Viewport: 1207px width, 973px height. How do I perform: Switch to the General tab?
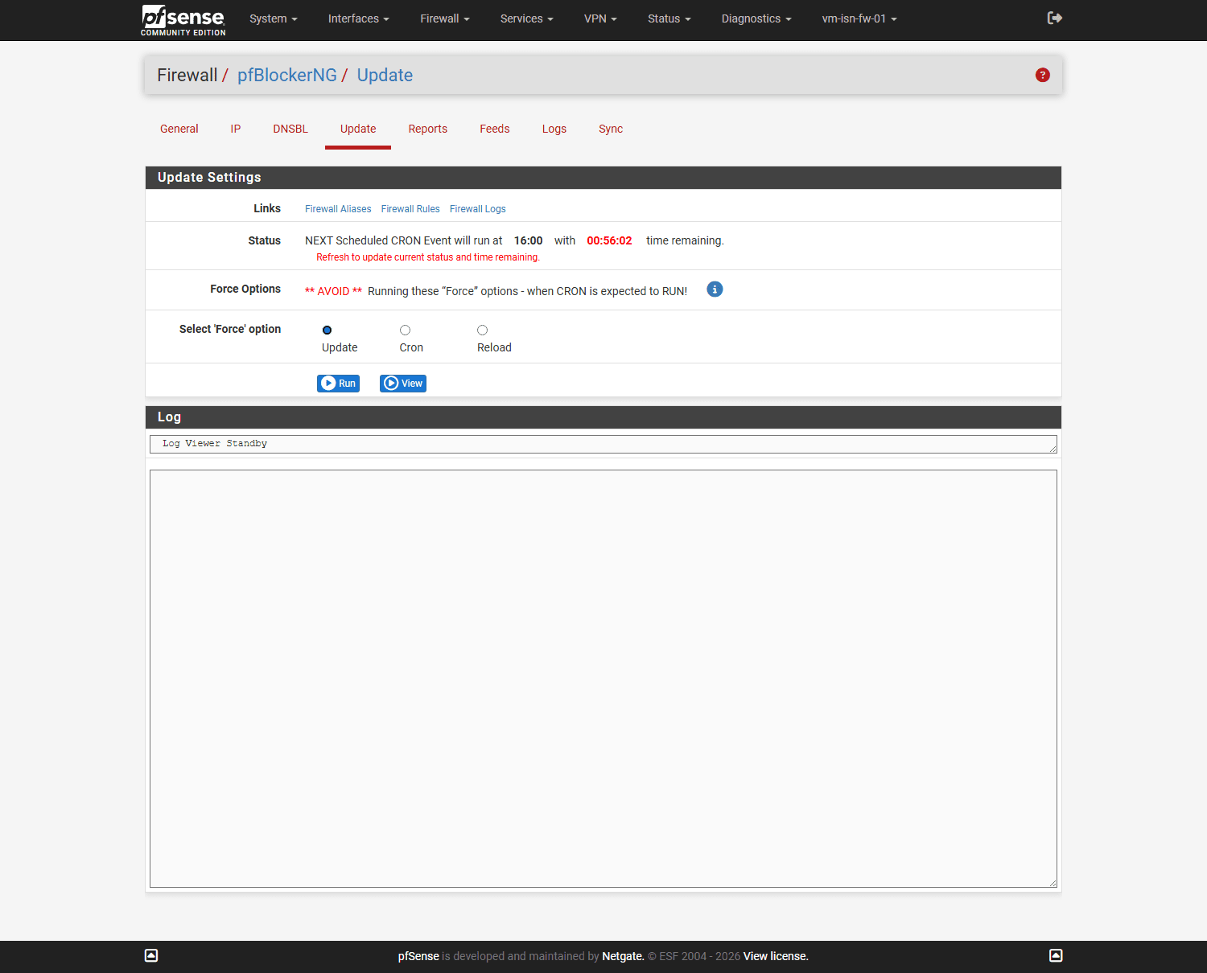(x=179, y=129)
